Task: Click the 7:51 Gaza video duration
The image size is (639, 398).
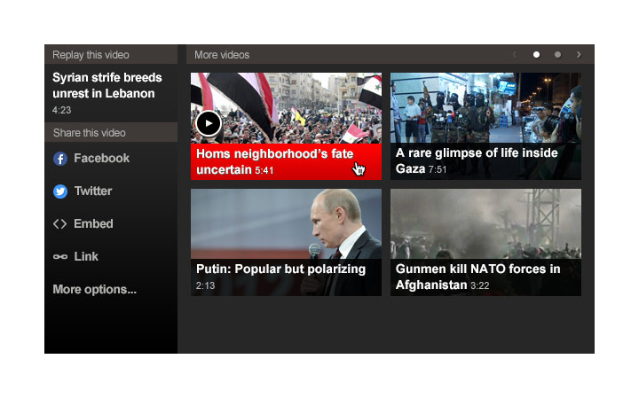Action: click(438, 169)
